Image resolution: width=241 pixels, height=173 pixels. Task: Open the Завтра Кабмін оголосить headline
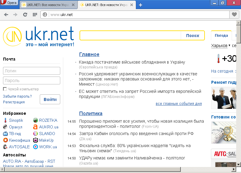(136, 134)
